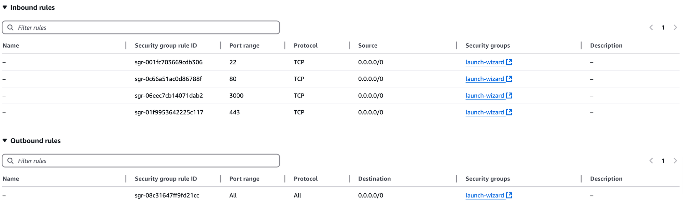Collapse the Inbound rules section

coord(5,7)
